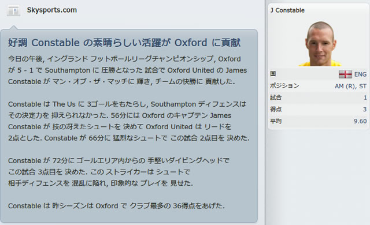Click the sentence mentioning 66分に 猛烈なシュート
Screen dimensions: 370x225
pyautogui.click(x=147, y=138)
